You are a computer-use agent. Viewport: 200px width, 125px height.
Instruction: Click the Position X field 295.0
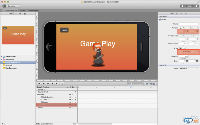(x=184, y=31)
